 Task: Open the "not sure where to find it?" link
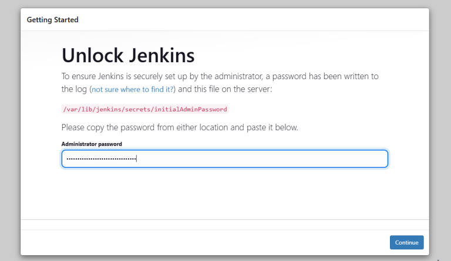click(x=133, y=90)
